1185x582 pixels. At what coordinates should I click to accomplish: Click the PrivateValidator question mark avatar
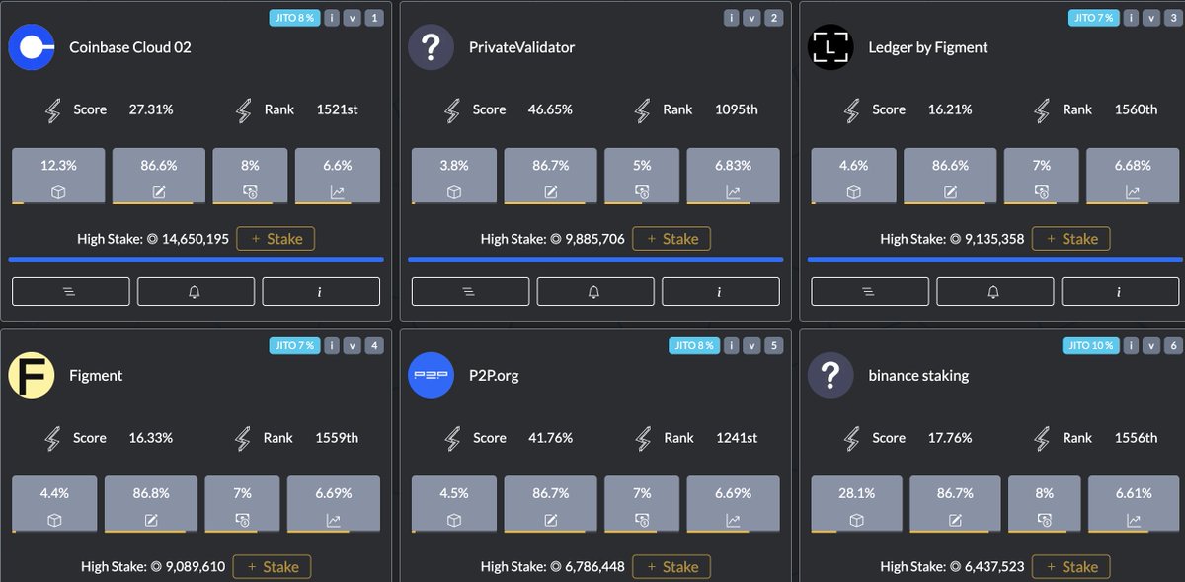[431, 47]
